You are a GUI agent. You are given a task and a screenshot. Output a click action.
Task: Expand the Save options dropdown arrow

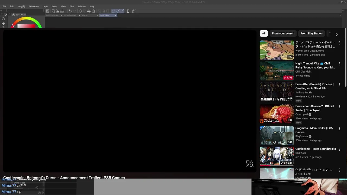(65, 11)
